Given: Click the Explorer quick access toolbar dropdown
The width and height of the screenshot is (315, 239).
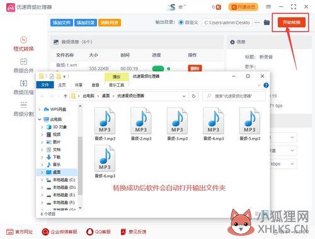Looking at the screenshot, I should point(64,77).
